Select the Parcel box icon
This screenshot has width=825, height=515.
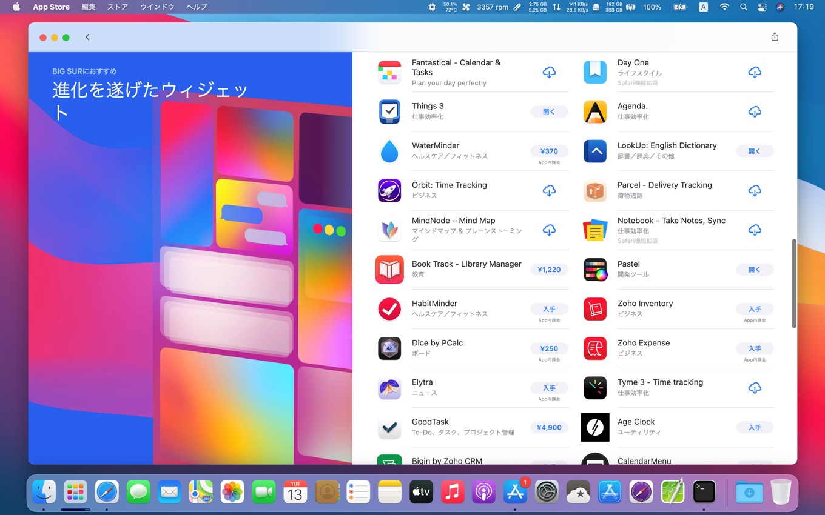pos(595,190)
